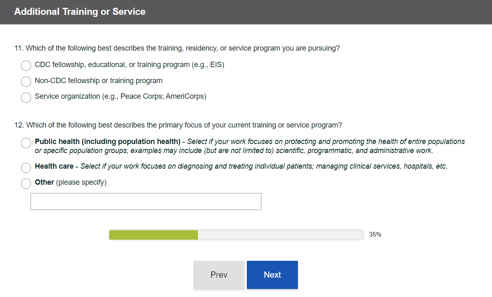
Task: Go to the next survey page
Action: click(x=272, y=275)
